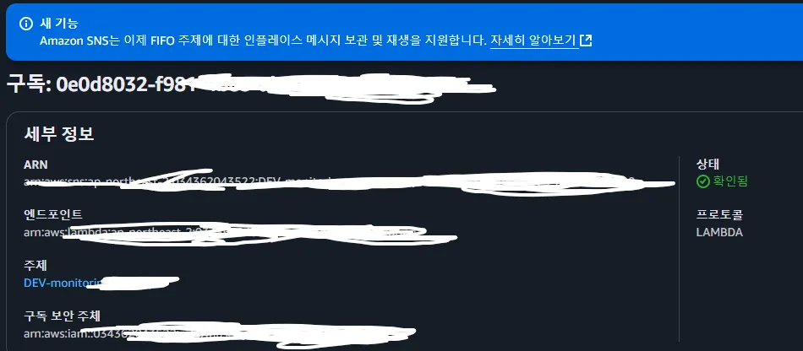803x351 pixels.
Task: Click the 상태 field label
Action: [x=707, y=164]
